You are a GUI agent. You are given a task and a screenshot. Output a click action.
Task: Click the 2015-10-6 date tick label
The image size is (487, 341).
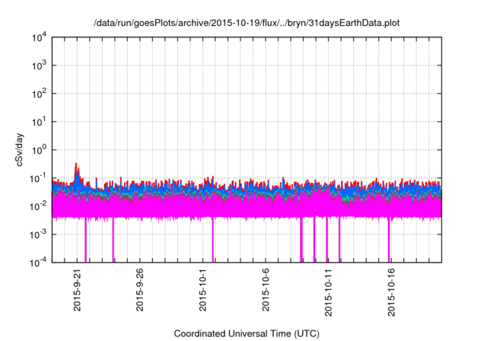pyautogui.click(x=266, y=290)
